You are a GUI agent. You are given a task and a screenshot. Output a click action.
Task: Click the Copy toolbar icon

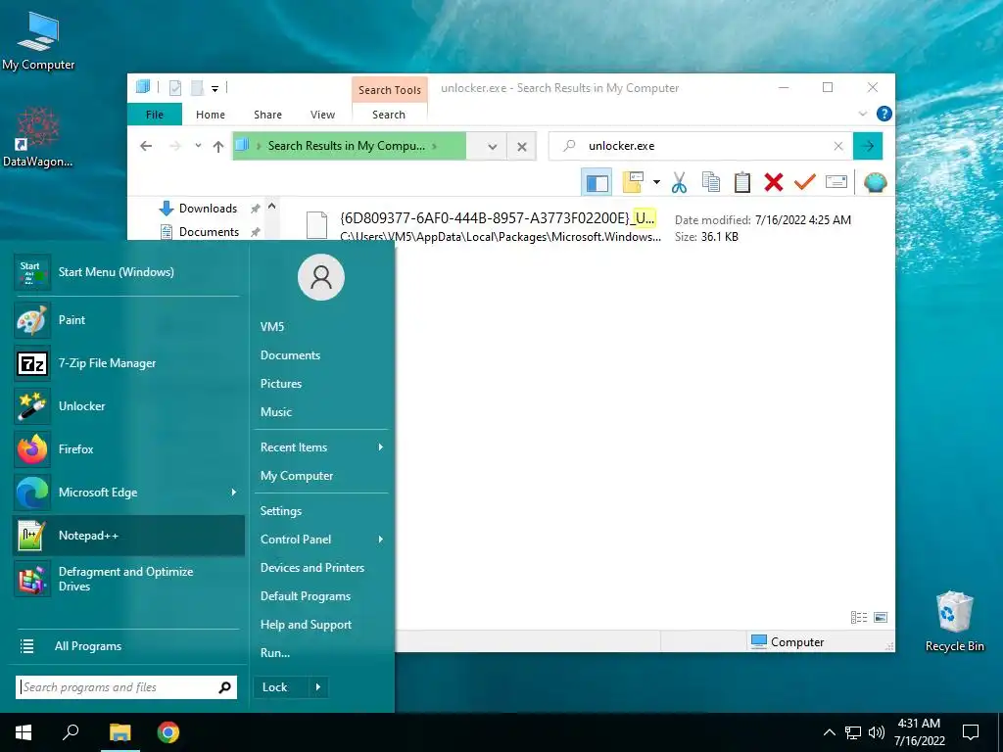click(x=711, y=183)
